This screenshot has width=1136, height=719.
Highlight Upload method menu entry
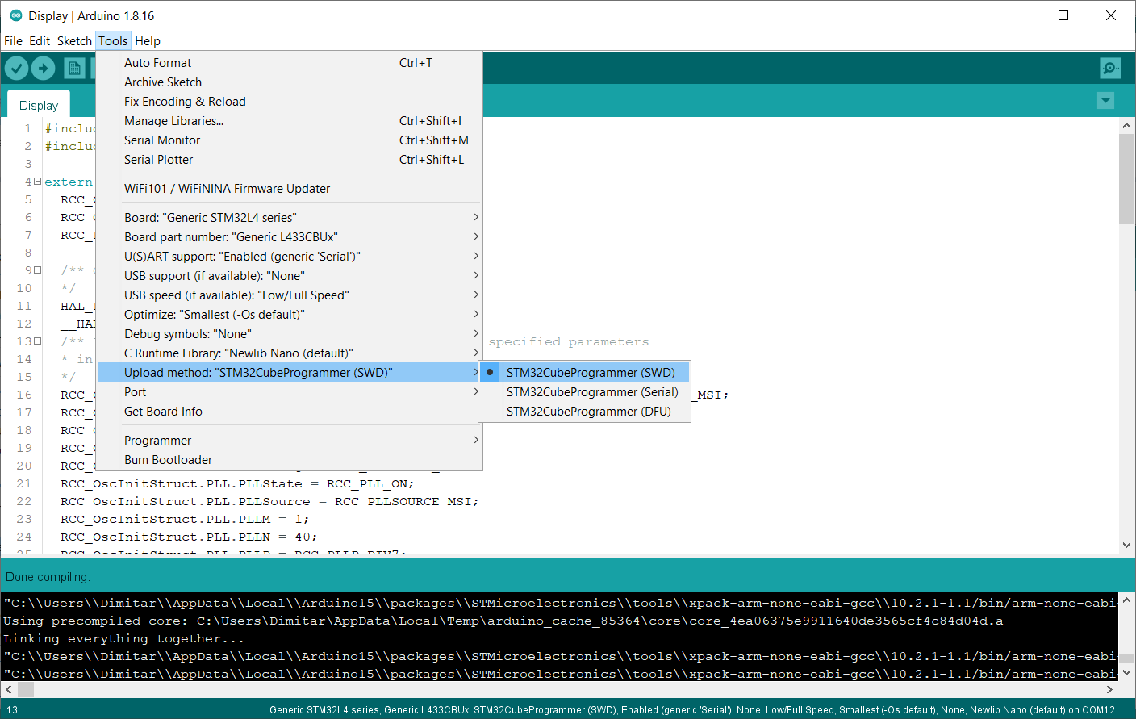click(290, 373)
